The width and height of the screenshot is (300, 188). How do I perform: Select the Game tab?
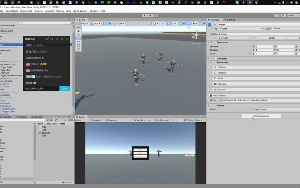[80, 117]
